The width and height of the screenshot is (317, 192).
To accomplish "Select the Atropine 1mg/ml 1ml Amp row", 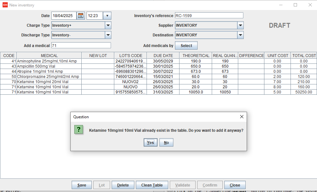I will pos(49,72).
